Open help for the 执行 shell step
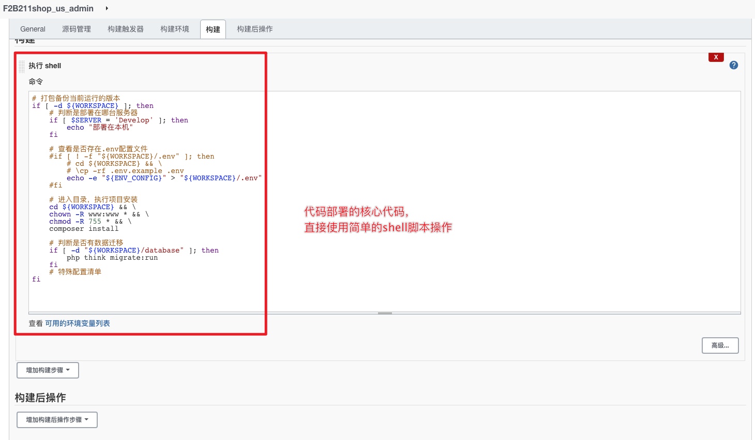The width and height of the screenshot is (755, 440). (734, 65)
